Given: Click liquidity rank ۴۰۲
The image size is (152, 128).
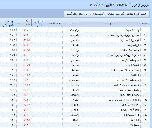Looking at the screenshot, I should coord(13,85).
